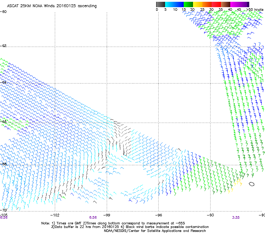
Task: Click the brown 35-40 knots color bar segment
Action: pyautogui.click(x=226, y=4)
